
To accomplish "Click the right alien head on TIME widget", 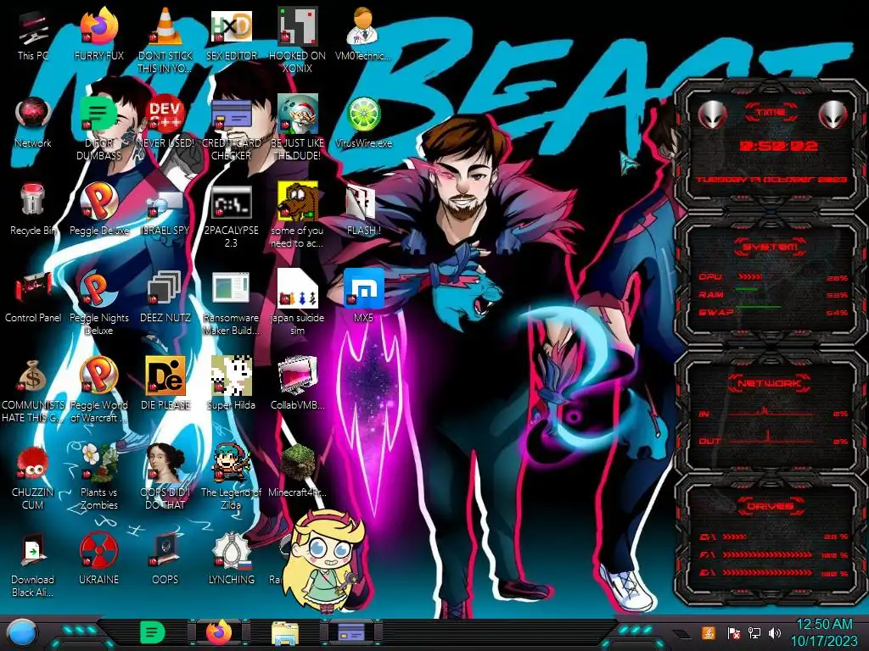I will [833, 115].
